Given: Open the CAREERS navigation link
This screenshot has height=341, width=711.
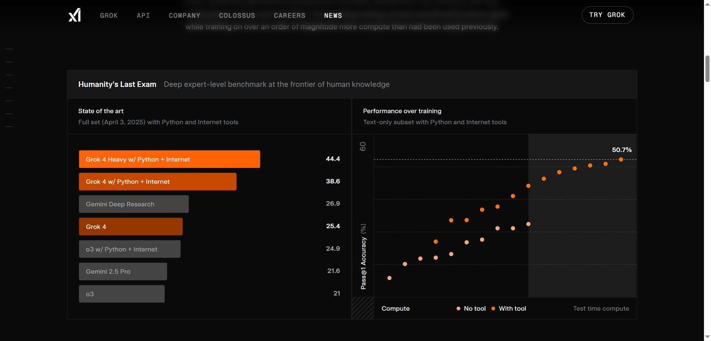Looking at the screenshot, I should (x=290, y=16).
